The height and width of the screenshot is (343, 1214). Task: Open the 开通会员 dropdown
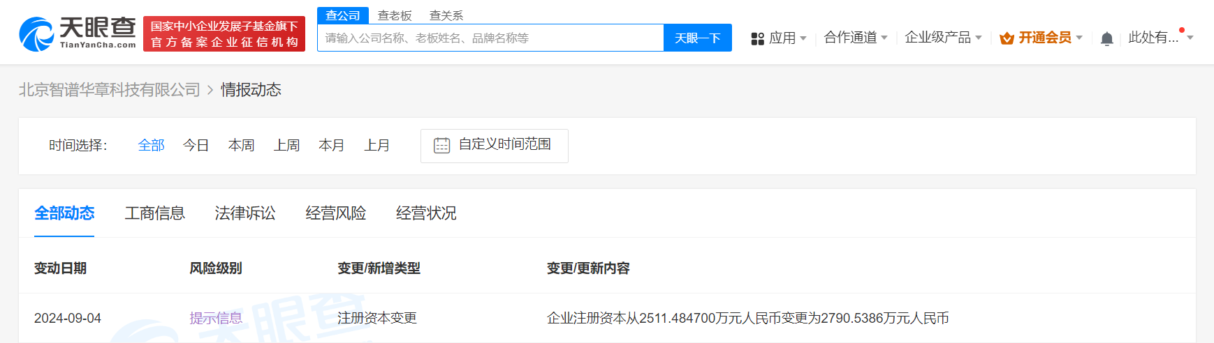coord(1051,38)
